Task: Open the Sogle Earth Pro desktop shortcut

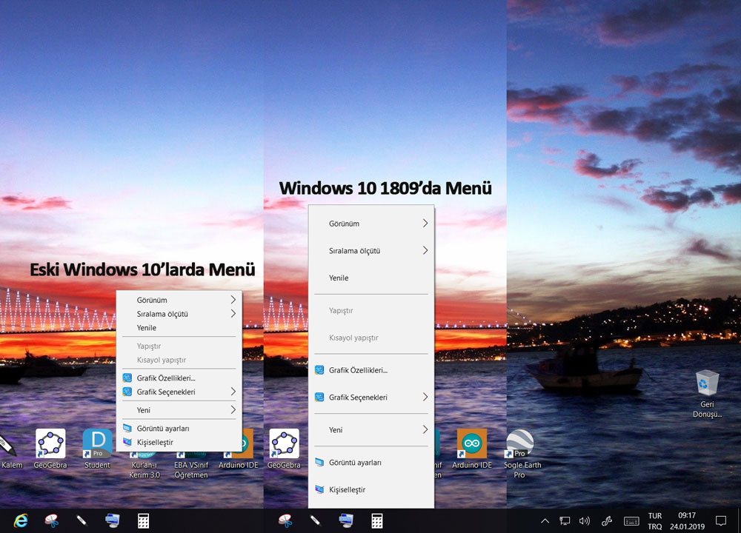Action: [x=520, y=453]
